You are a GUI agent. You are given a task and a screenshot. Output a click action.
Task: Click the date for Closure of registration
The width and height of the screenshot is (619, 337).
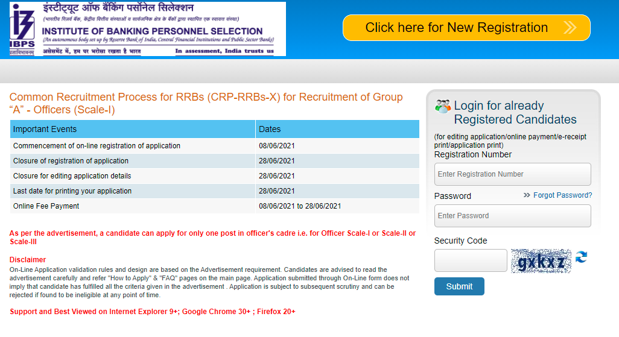[277, 160]
